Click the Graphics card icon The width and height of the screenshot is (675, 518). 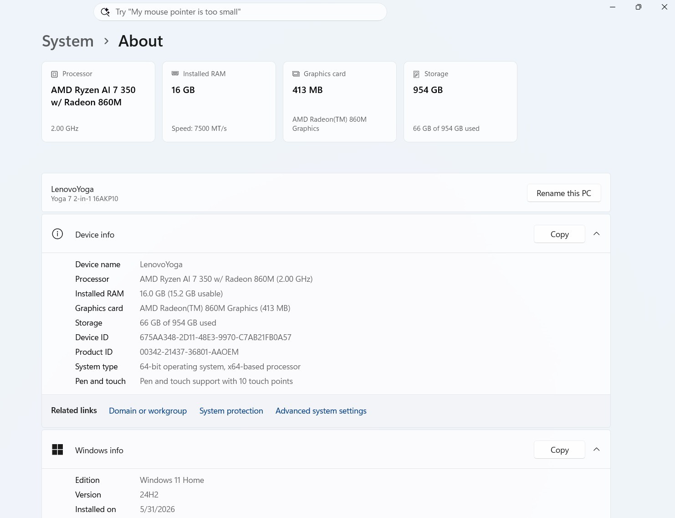pyautogui.click(x=296, y=74)
